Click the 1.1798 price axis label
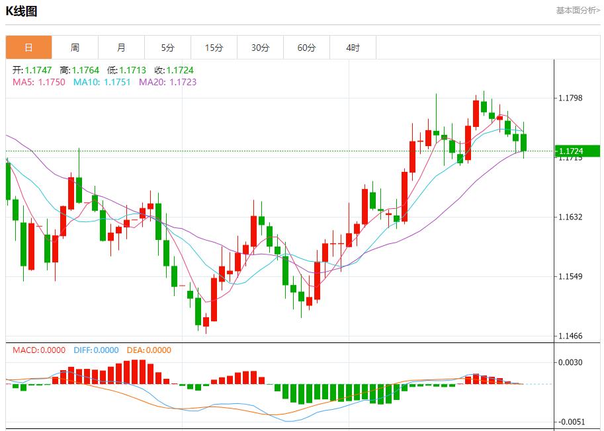Viewport: 604px width, 431px height. (x=570, y=98)
